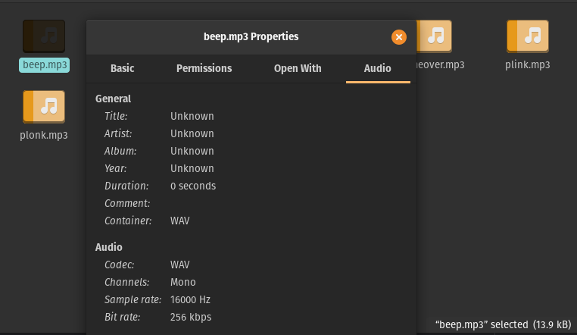The width and height of the screenshot is (577, 335).
Task: Click the Channels value Mono
Action: [x=183, y=282]
